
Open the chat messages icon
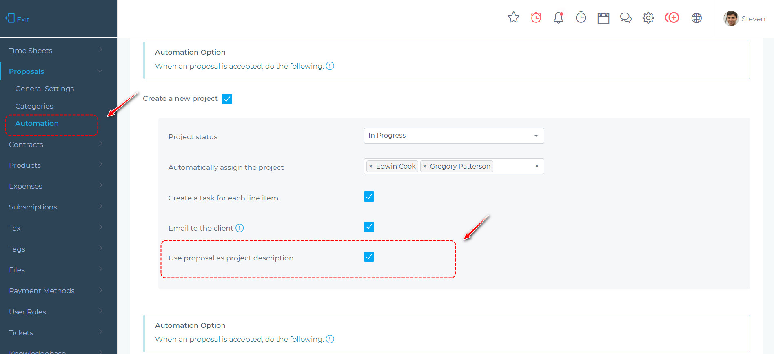[x=625, y=18]
